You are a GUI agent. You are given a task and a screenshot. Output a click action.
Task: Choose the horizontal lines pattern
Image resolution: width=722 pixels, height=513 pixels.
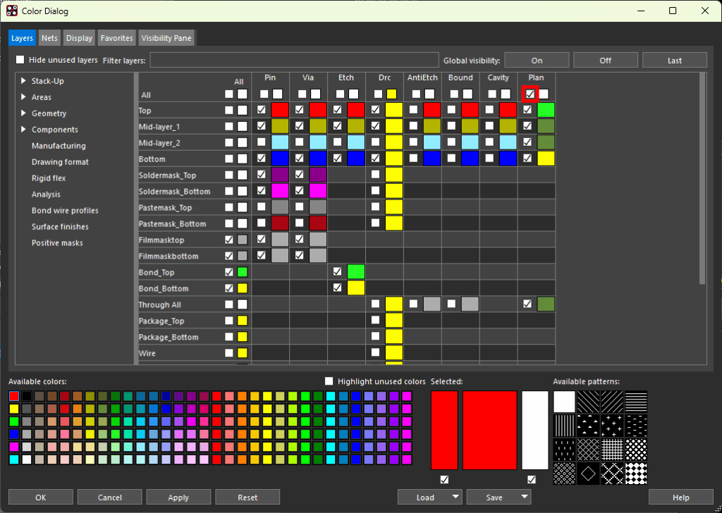coord(636,402)
